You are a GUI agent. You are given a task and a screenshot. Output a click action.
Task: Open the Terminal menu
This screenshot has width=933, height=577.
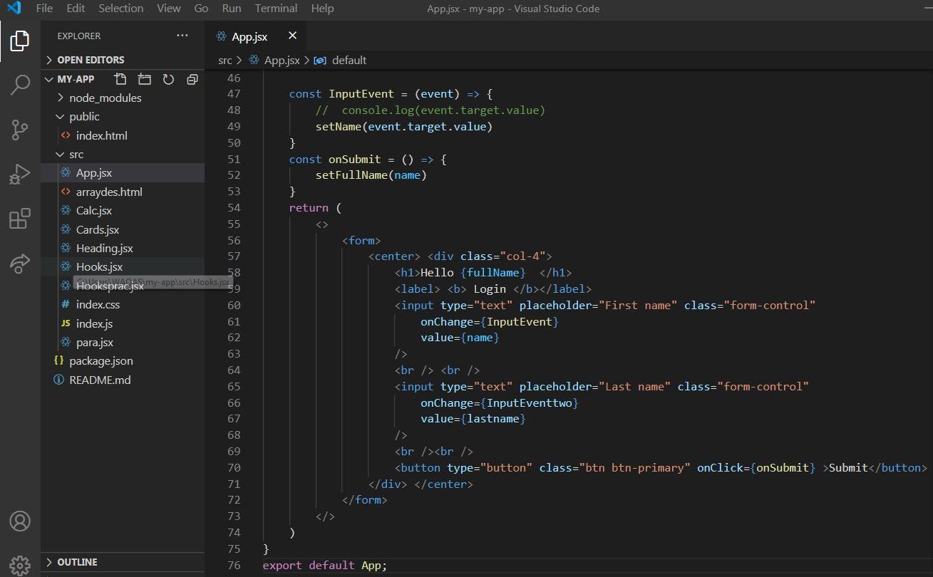(276, 8)
